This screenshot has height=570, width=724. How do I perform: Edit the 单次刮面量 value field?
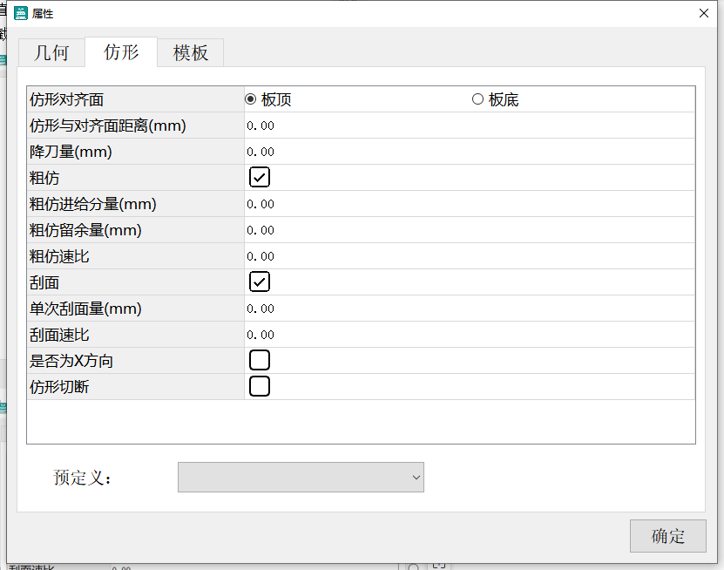[x=392, y=308]
